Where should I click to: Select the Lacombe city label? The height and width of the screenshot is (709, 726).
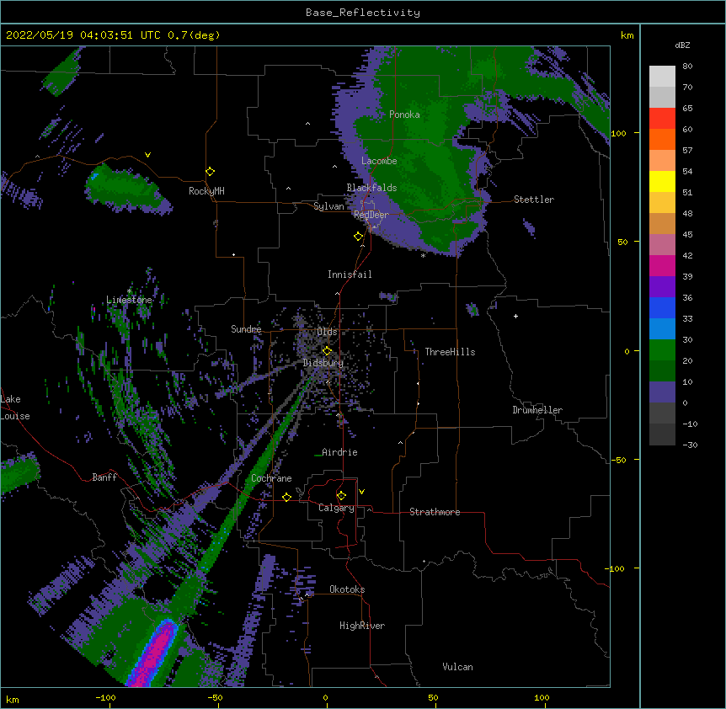379,161
